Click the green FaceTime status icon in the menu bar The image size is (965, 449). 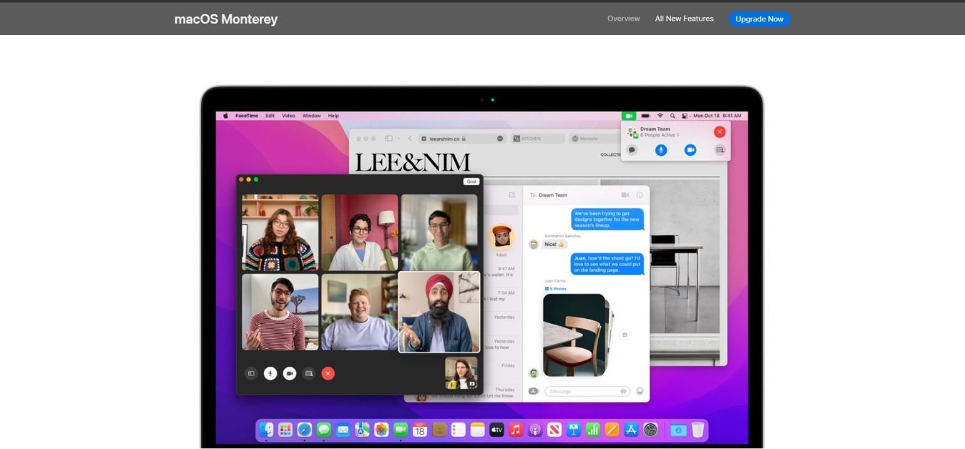click(628, 116)
